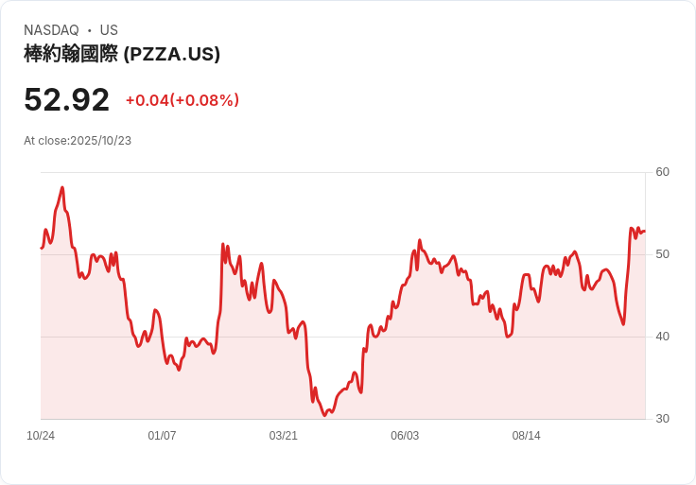
Task: Click the leftmost start of the price line
Action: click(42, 248)
